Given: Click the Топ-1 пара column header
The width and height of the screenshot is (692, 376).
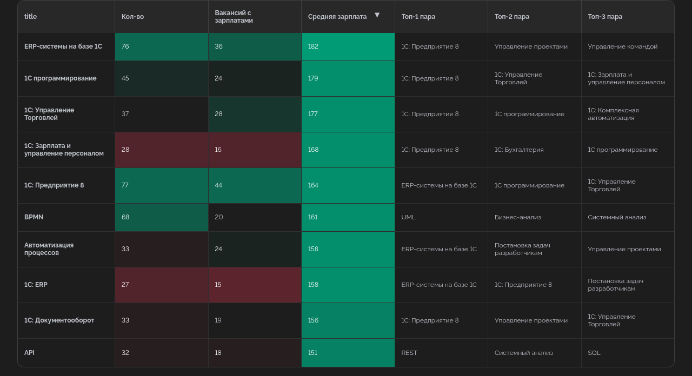Looking at the screenshot, I should 418,17.
